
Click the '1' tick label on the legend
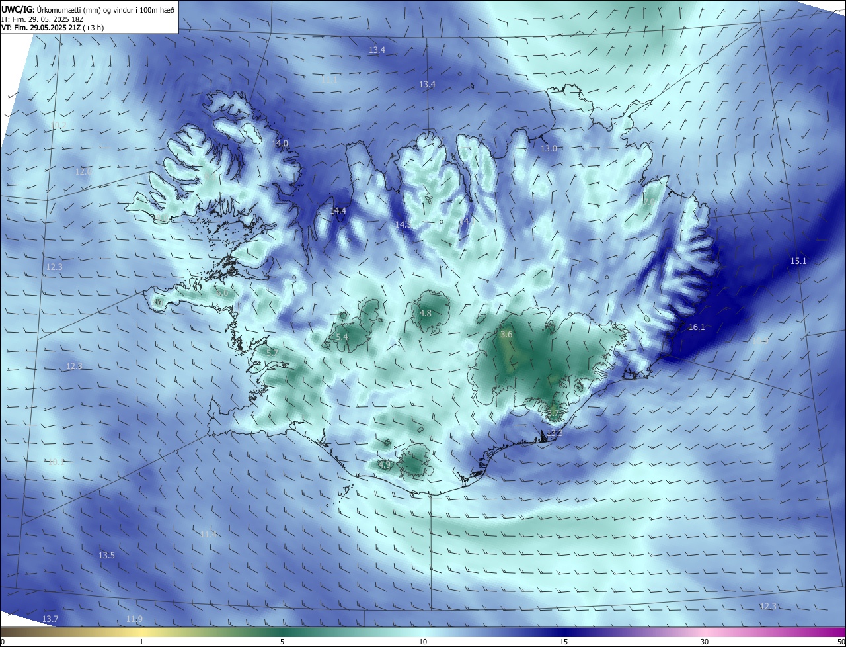[141, 642]
